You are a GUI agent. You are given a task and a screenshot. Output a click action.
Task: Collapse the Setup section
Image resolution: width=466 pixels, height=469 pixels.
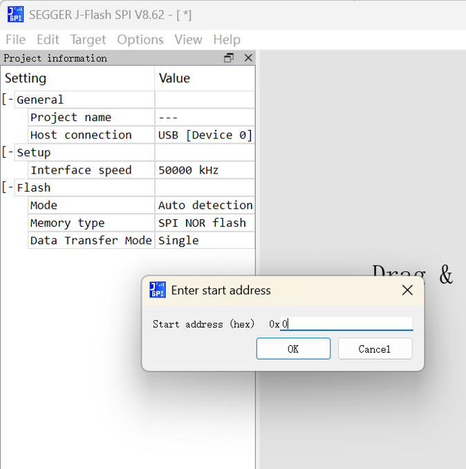tap(8, 152)
